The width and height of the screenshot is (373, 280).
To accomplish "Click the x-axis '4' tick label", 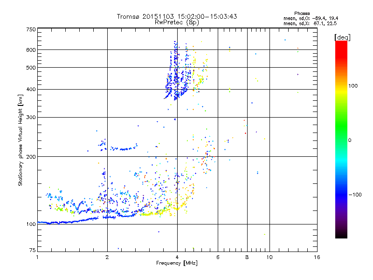I will point(177,257).
